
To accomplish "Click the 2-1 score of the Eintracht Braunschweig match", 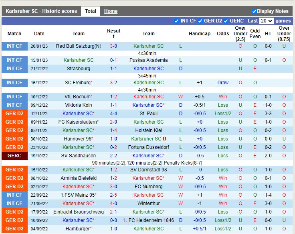I will [113, 212].
